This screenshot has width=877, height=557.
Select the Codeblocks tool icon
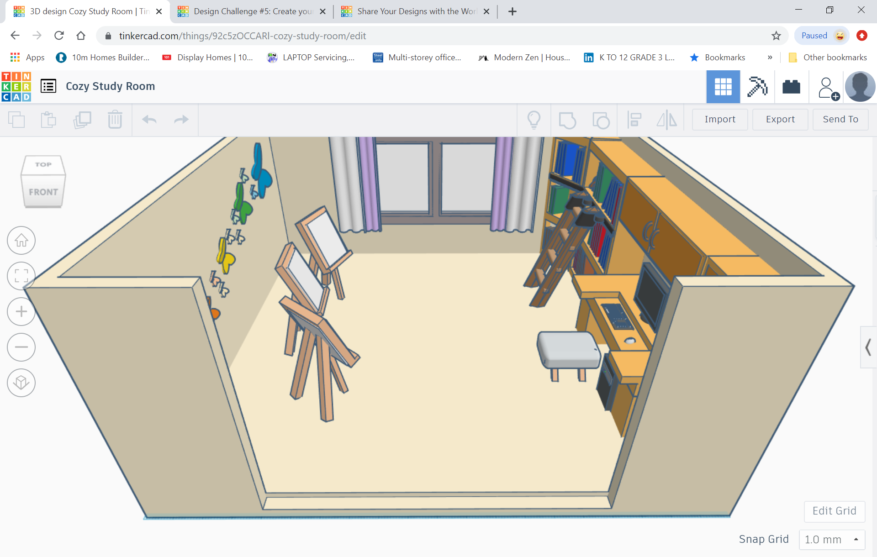[792, 86]
